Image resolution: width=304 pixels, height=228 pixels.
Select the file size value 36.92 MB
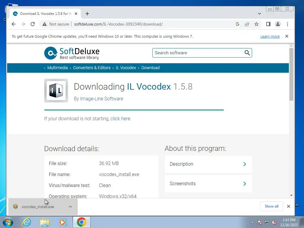click(x=109, y=164)
